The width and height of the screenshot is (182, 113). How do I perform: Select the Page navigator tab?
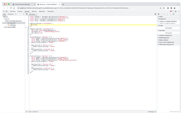[4, 14]
